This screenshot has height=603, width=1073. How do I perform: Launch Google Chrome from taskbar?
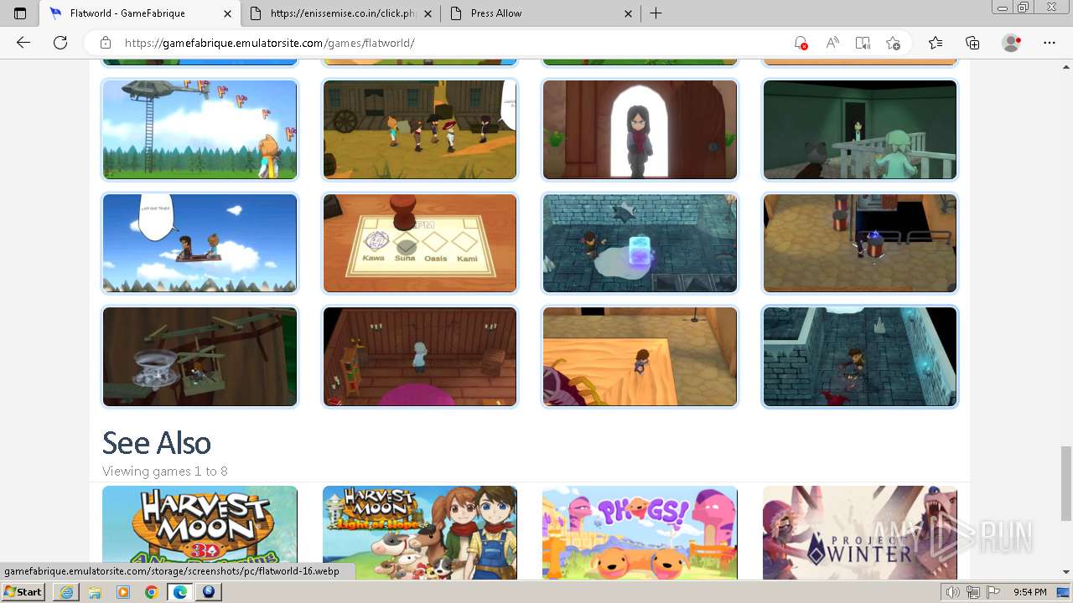[152, 592]
